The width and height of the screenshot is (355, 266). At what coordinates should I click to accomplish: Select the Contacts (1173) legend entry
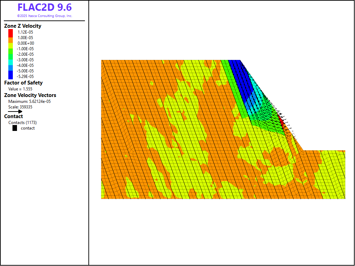click(23, 123)
